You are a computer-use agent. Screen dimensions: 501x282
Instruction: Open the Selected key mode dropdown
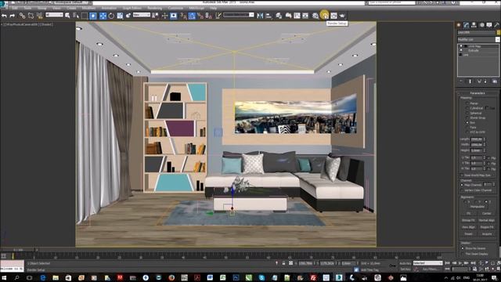coord(427,263)
